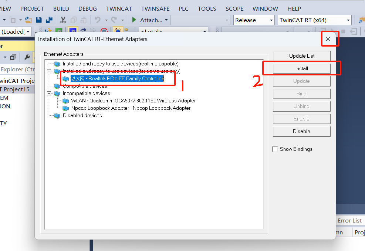Start debugging with the green play icon
Image resolution: width=365 pixels, height=251 pixels.
coord(134,20)
